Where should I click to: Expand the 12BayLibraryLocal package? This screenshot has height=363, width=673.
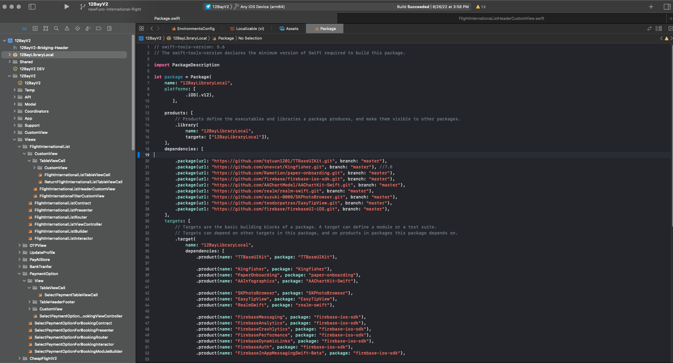pyautogui.click(x=10, y=55)
